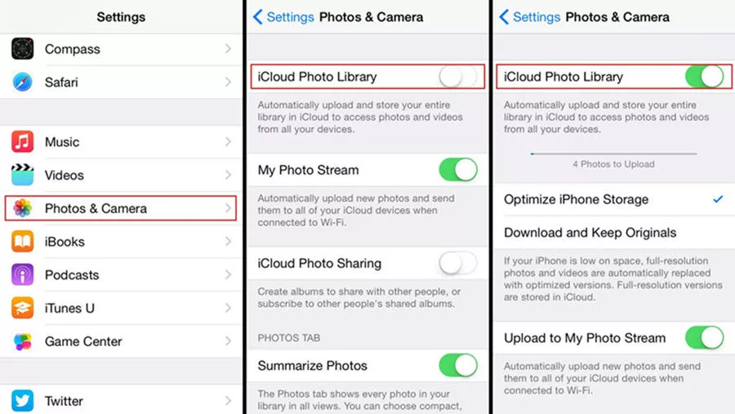Tap the iTunes U graduation cap icon

(23, 308)
